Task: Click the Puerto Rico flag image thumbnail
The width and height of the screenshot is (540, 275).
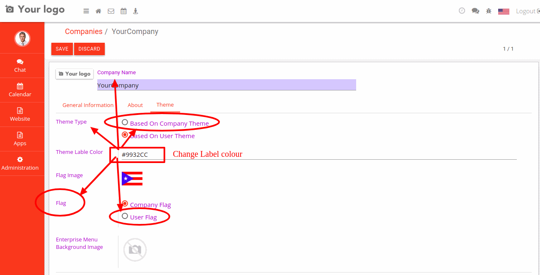Action: tap(132, 178)
